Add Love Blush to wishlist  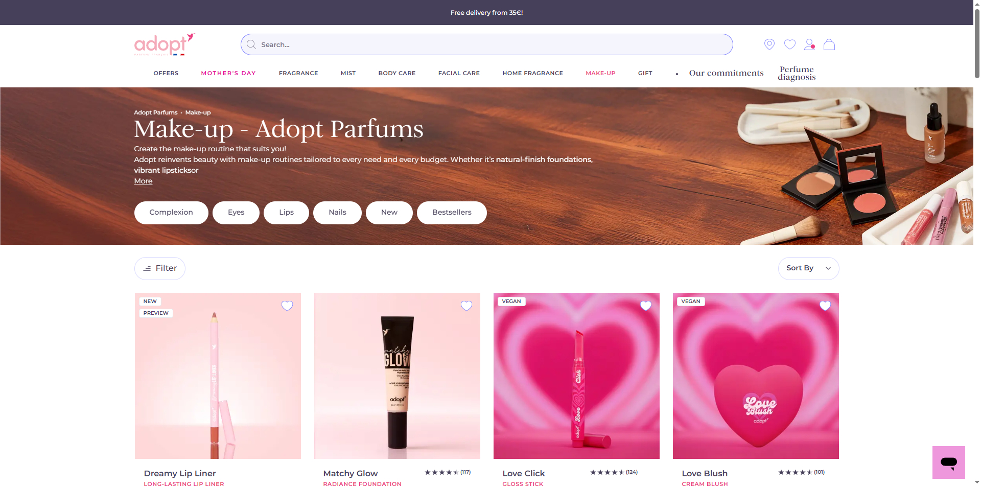[825, 306]
